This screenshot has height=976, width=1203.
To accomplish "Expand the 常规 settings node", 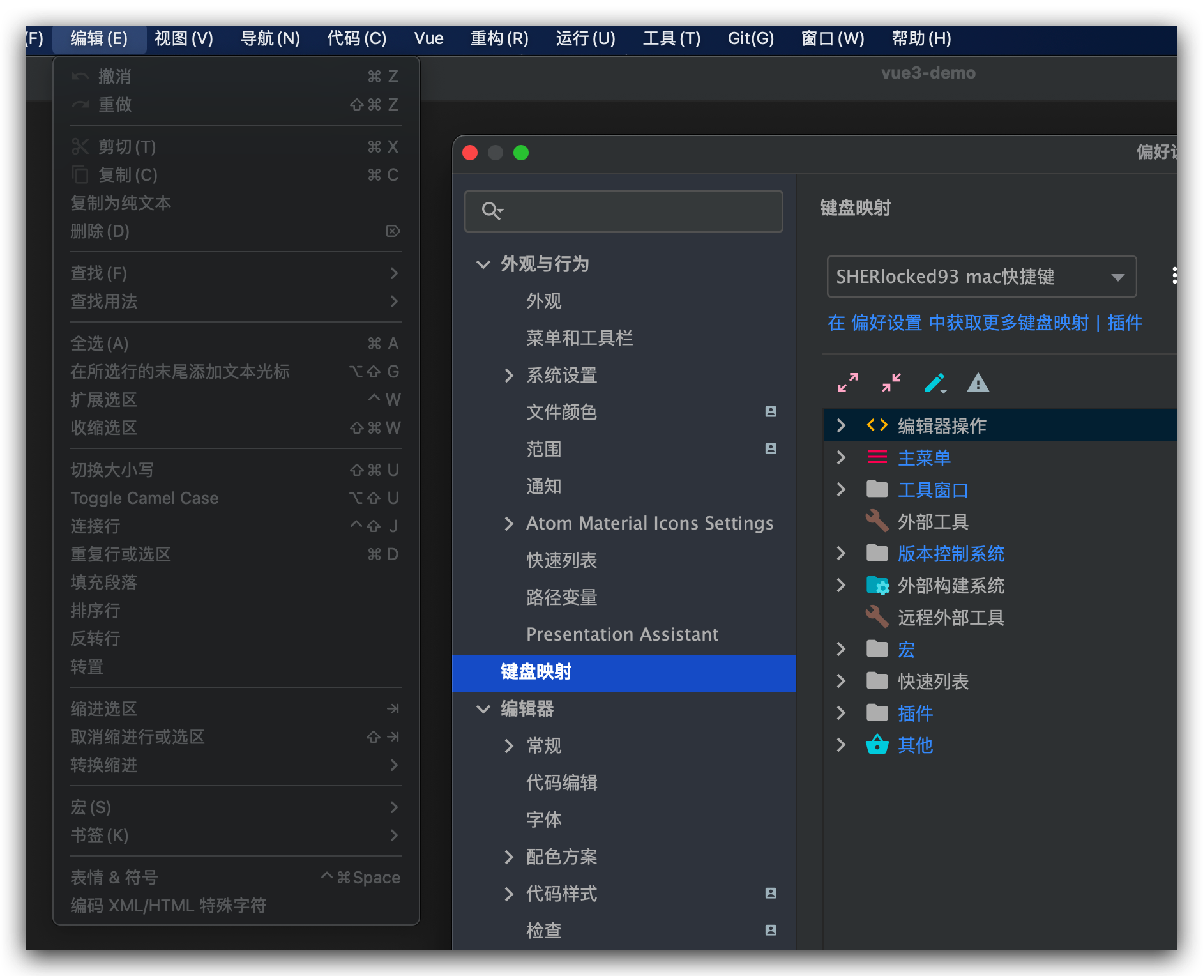I will tap(509, 745).
